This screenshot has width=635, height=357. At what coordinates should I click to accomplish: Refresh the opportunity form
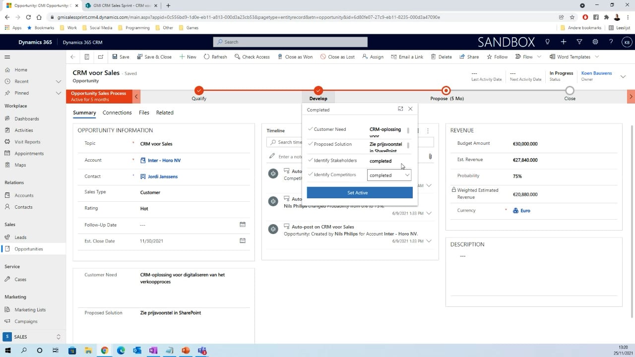215,57
